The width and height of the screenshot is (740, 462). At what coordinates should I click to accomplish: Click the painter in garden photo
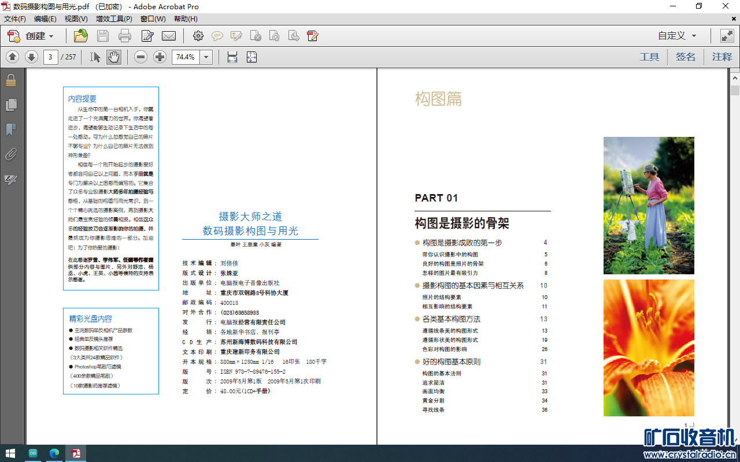(649, 206)
